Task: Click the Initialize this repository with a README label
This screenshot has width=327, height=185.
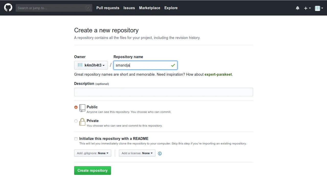Action: 114,139
